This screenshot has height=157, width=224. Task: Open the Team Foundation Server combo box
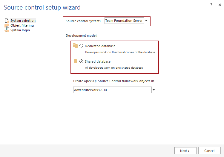point(124,21)
